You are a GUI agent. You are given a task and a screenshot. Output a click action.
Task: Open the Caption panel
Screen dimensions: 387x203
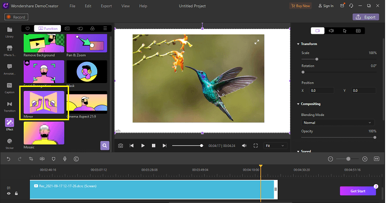click(x=9, y=88)
